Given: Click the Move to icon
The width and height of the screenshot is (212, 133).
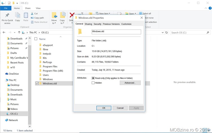Looking at the screenshot, I should 55,15.
